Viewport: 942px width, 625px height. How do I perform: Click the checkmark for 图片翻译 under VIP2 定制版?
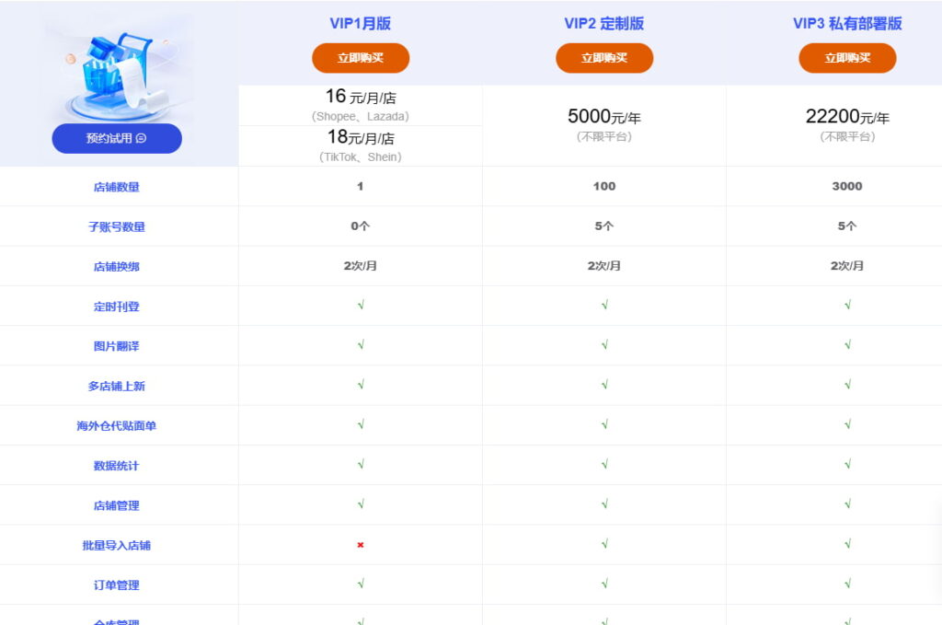coord(603,345)
